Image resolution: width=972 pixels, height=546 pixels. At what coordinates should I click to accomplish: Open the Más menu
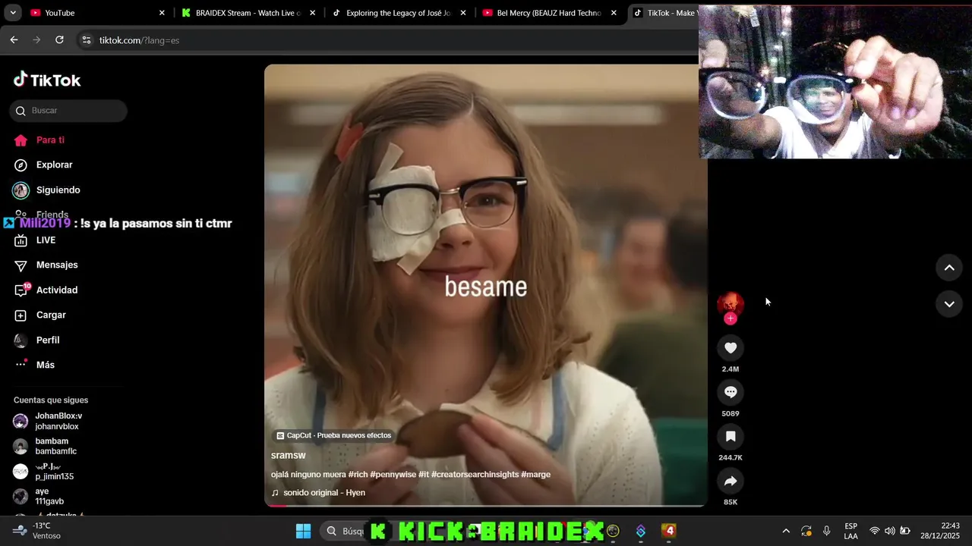pos(45,365)
